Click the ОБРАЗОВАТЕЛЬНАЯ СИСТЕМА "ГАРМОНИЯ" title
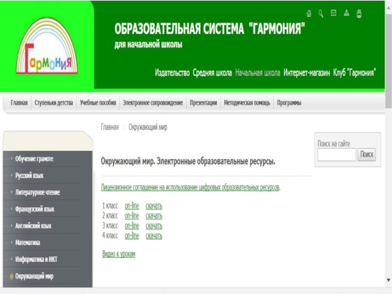The height and width of the screenshot is (294, 392). coord(210,28)
